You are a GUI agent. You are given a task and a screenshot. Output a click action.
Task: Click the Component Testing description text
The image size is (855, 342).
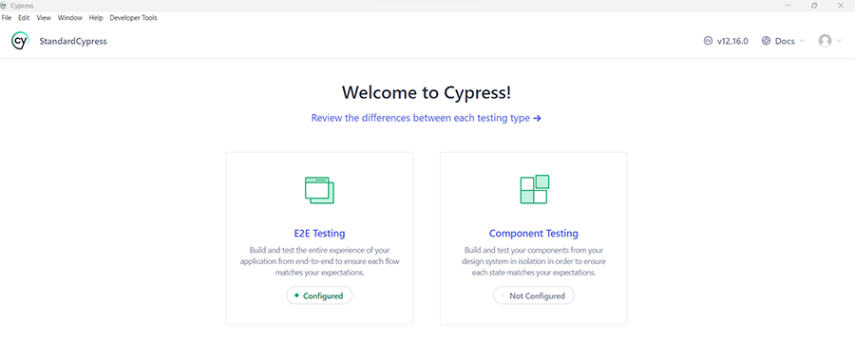click(x=534, y=261)
